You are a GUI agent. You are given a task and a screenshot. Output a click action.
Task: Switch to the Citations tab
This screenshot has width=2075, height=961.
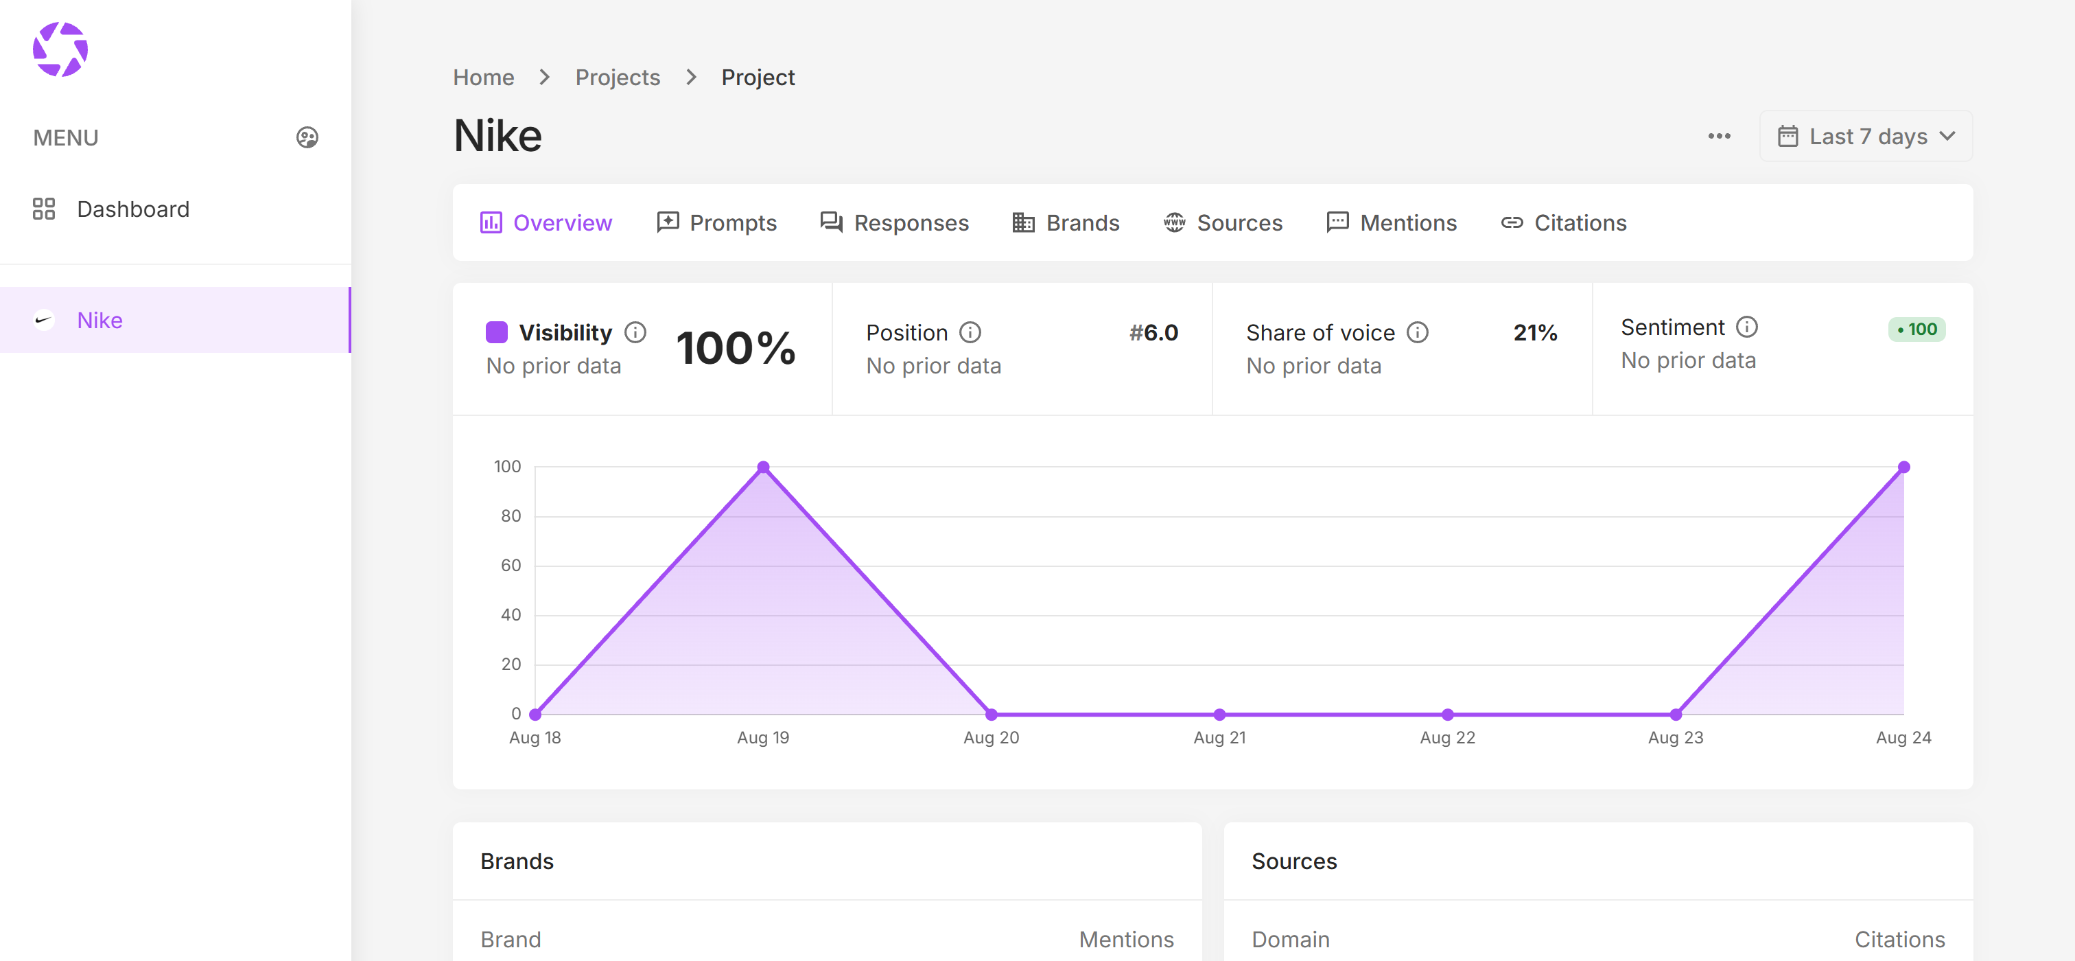coord(1564,223)
